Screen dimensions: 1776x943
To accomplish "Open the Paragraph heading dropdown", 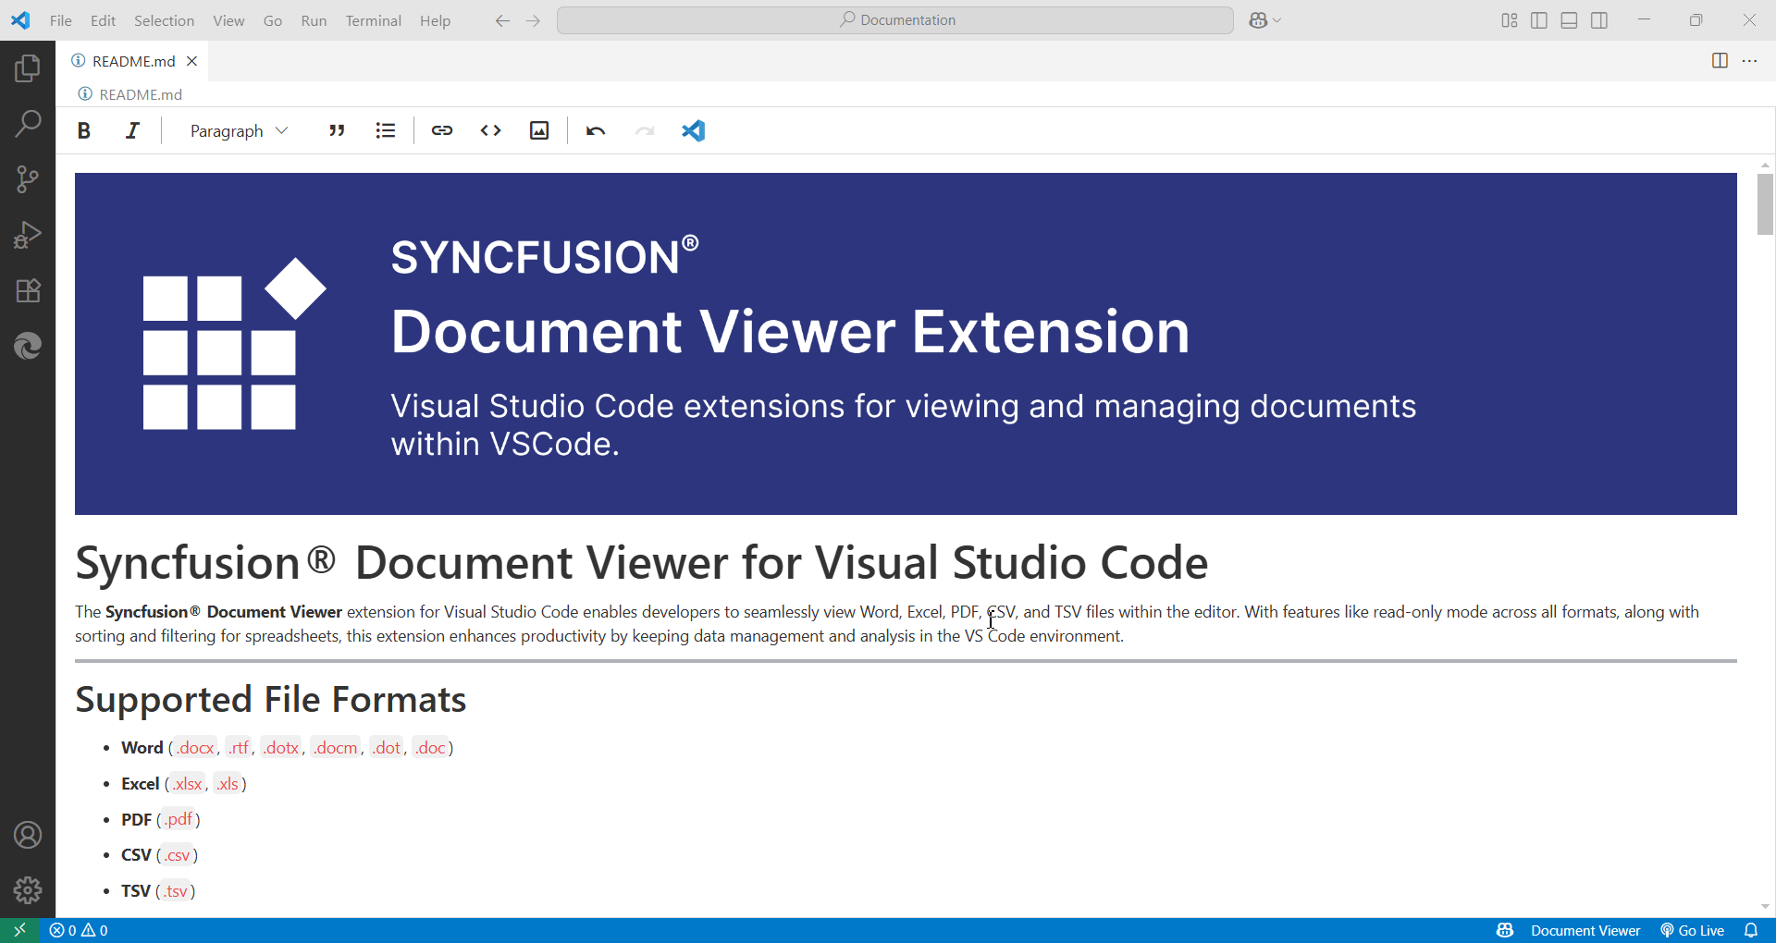I will [x=239, y=130].
